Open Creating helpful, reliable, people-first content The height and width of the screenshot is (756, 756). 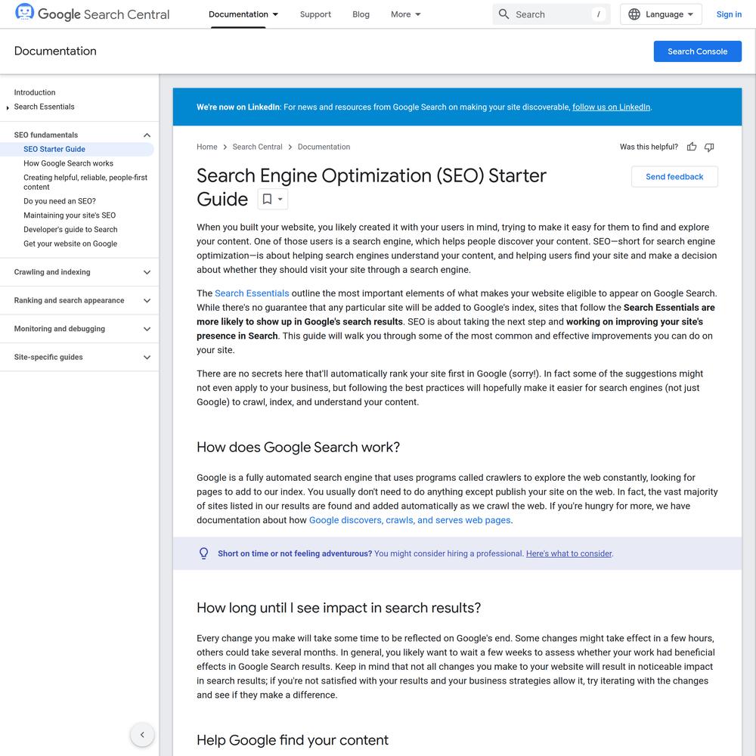(85, 181)
